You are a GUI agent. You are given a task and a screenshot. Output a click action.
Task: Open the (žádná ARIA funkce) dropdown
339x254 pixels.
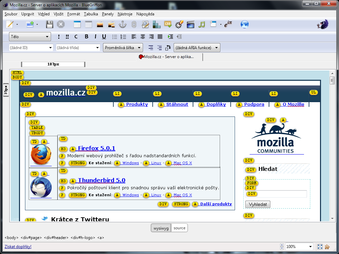tap(197, 48)
